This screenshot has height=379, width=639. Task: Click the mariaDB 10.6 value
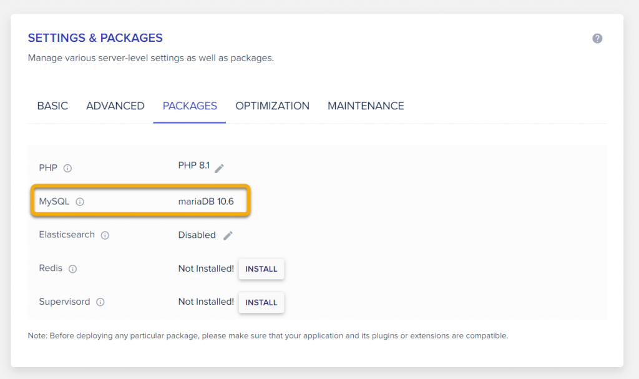(206, 202)
